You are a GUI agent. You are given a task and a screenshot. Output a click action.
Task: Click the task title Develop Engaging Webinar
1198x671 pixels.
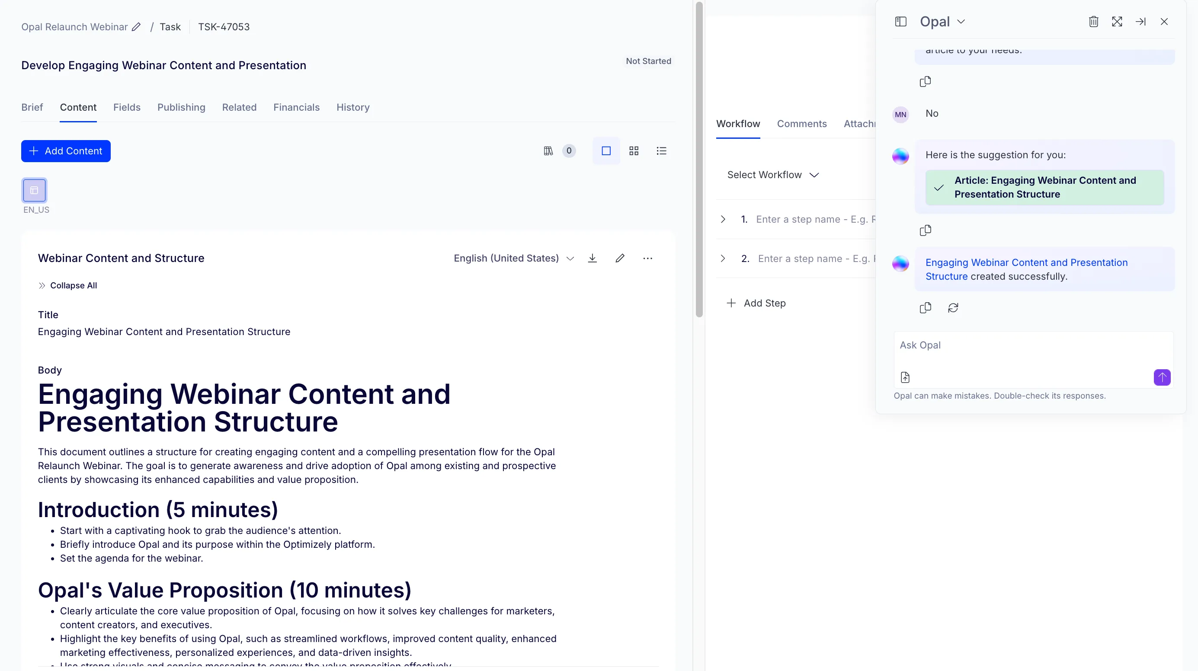[x=164, y=65]
